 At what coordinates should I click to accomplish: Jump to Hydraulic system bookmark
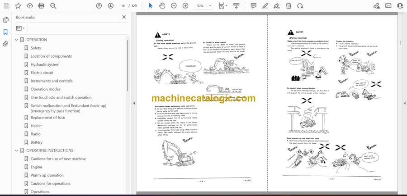click(45, 64)
